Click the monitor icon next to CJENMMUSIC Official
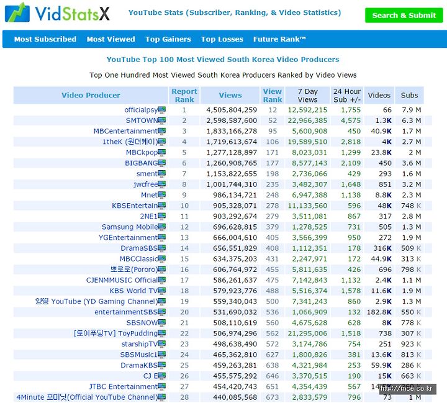The height and width of the screenshot is (403, 447). [161, 280]
